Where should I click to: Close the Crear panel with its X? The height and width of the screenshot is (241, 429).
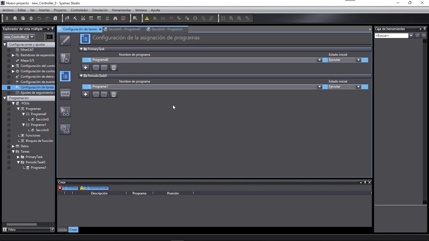coord(370,182)
